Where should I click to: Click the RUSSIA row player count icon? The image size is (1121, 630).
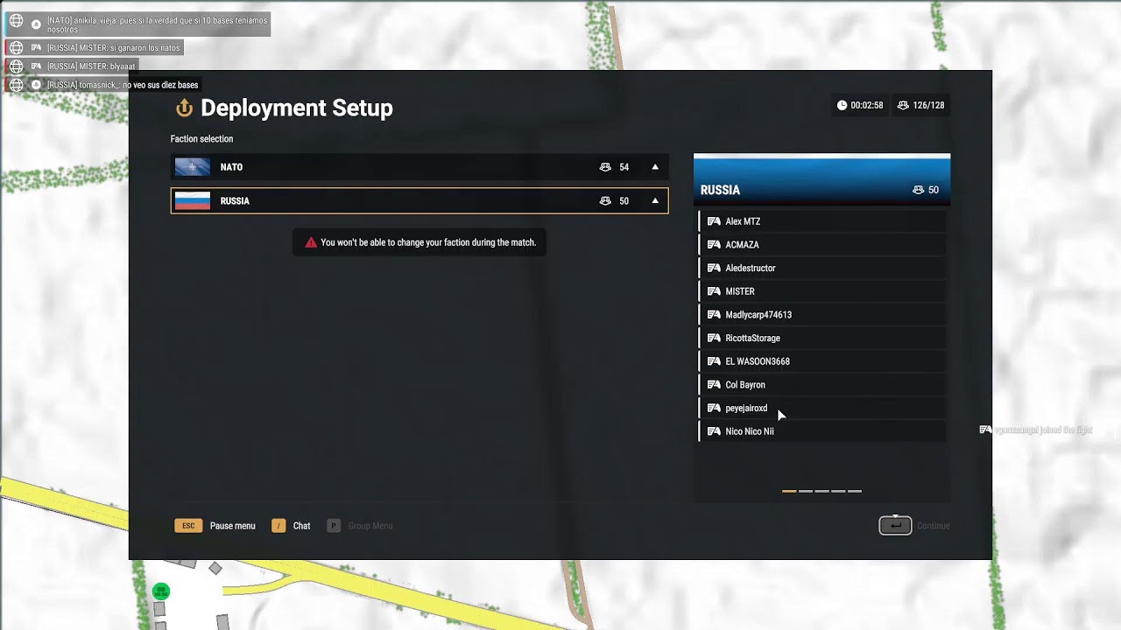[x=605, y=201]
